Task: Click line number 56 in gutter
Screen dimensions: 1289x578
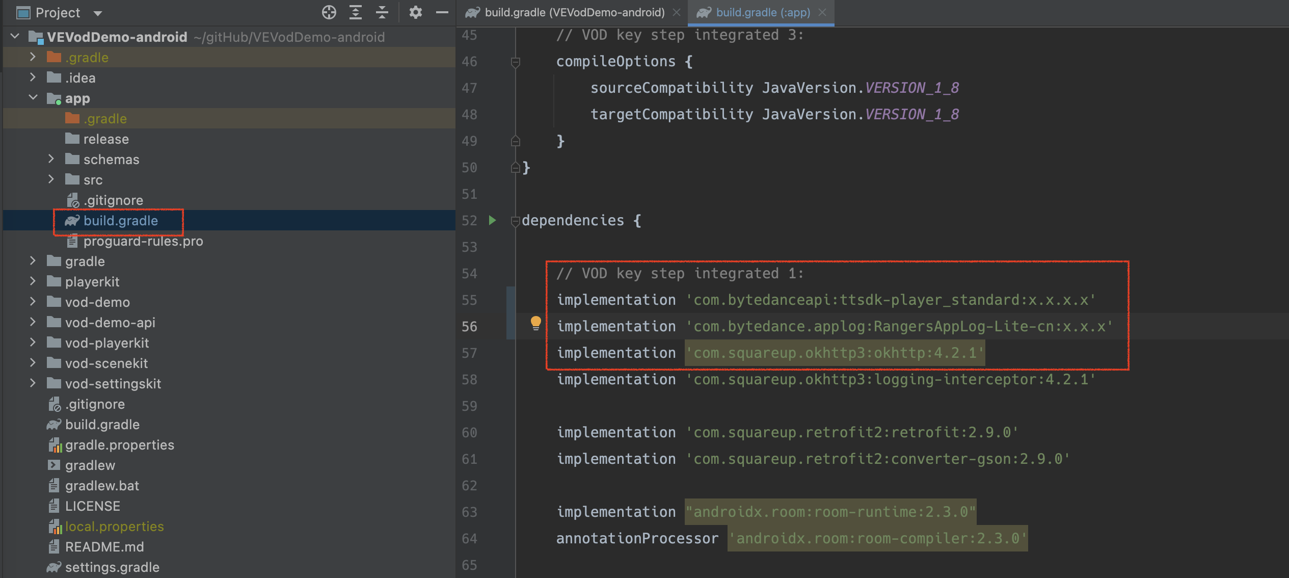Action: click(x=469, y=327)
